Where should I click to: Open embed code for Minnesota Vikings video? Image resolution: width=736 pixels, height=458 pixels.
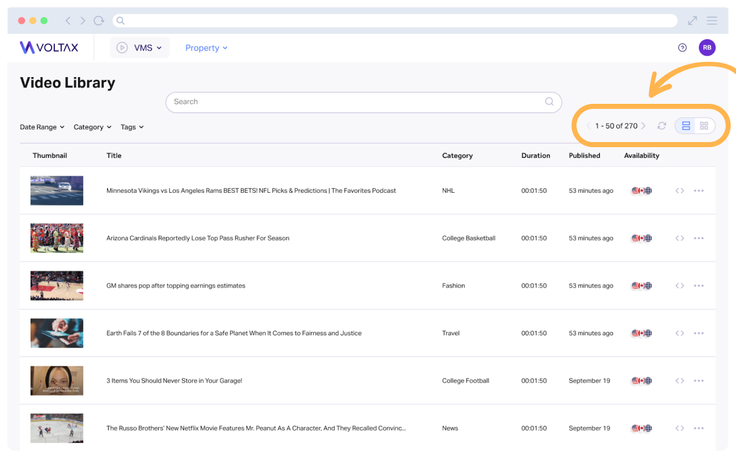point(679,191)
